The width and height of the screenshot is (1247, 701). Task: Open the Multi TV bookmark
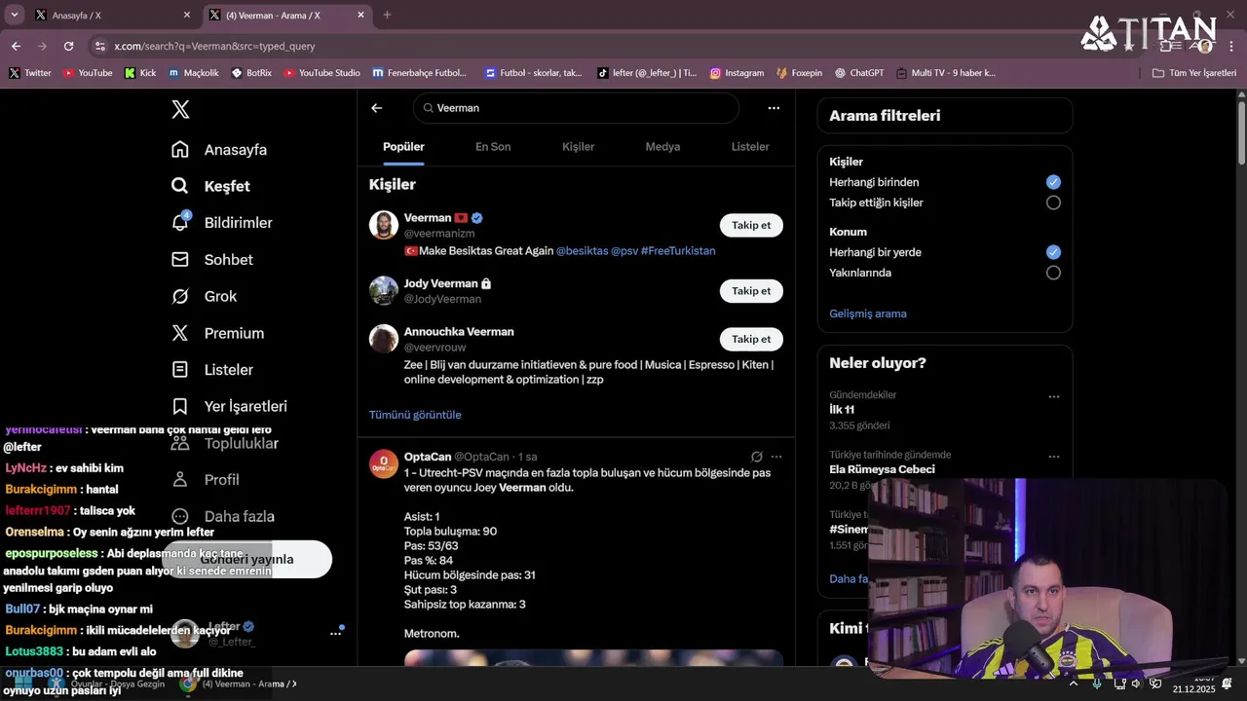[945, 73]
